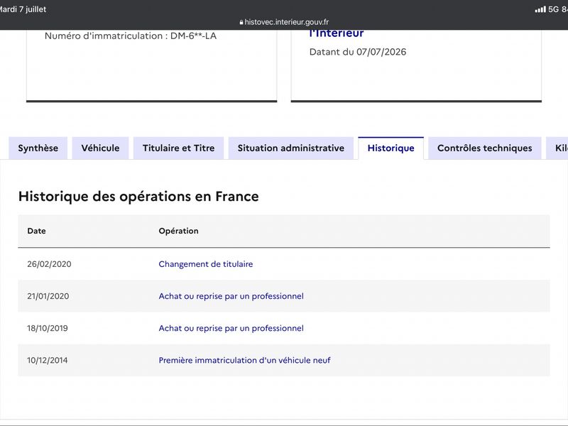568x426 pixels.
Task: Click the date 10/12/2014
Action: [48, 361]
